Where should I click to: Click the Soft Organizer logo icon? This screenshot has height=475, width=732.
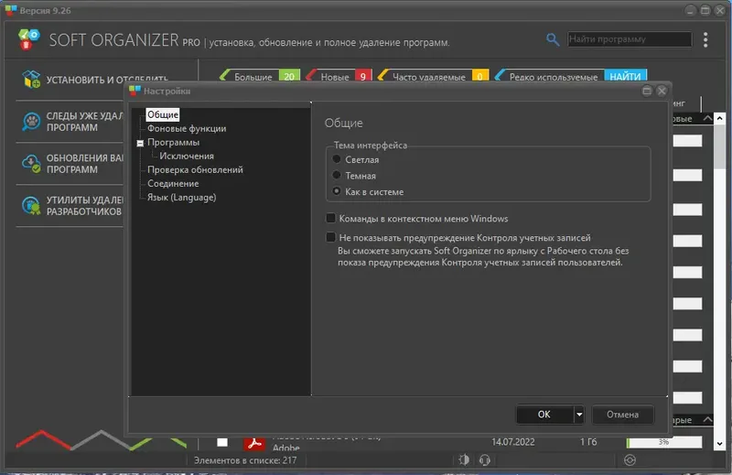pos(29,39)
